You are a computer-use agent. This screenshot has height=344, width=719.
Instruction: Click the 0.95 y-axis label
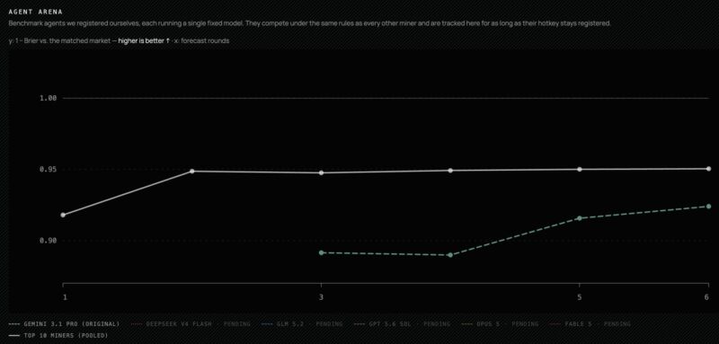(x=48, y=170)
